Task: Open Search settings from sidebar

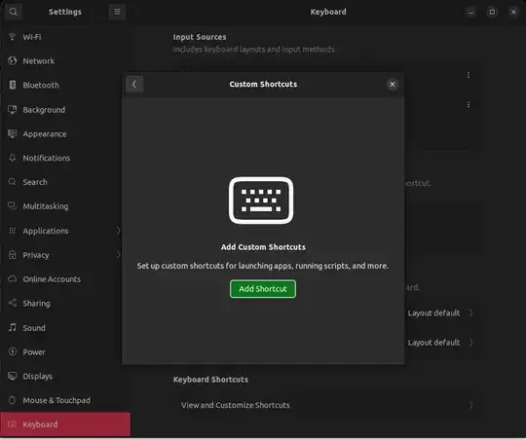Action: pyautogui.click(x=65, y=182)
